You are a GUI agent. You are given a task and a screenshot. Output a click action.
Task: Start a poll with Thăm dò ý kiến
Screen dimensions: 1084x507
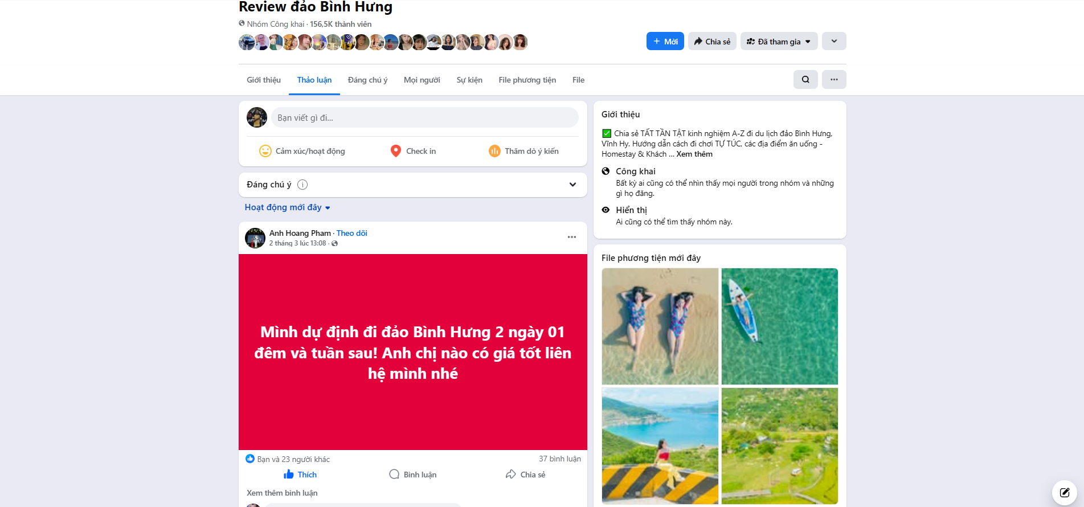523,151
